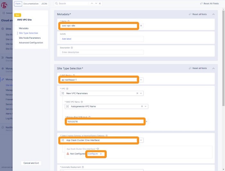Viewport: 225px width, 171px height.
Task: Click the Reset All Fields arrow icon
Action: pyautogui.click(x=201, y=4)
